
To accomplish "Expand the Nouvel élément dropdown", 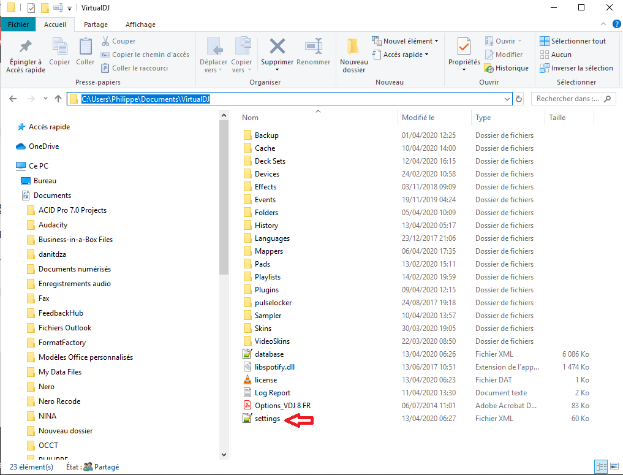I will click(406, 41).
